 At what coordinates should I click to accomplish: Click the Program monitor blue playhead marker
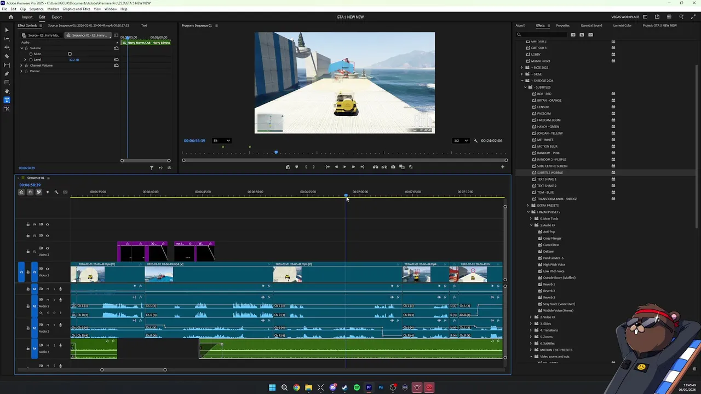point(276,153)
